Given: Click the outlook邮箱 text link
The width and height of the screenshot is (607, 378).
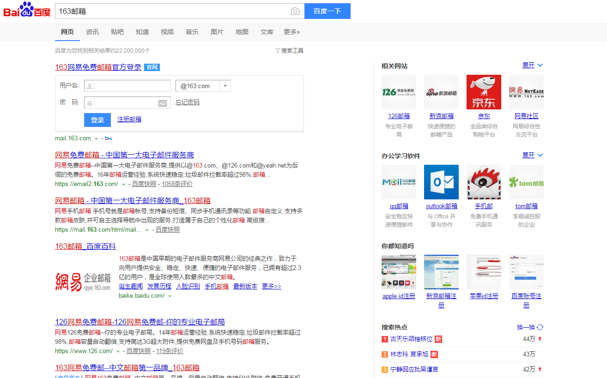Looking at the screenshot, I should pyautogui.click(x=442, y=206).
